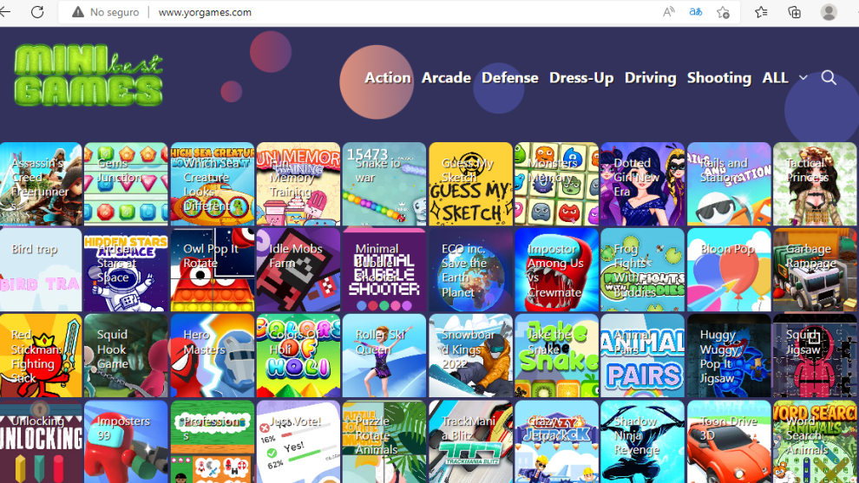The height and width of the screenshot is (483, 859).
Task: Open the Garbage Rampage game tile
Action: 814,270
